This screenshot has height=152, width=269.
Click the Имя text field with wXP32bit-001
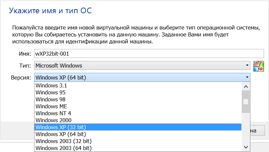tap(149, 54)
